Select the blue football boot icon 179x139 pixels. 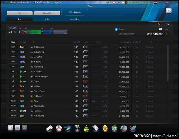click(68, 128)
